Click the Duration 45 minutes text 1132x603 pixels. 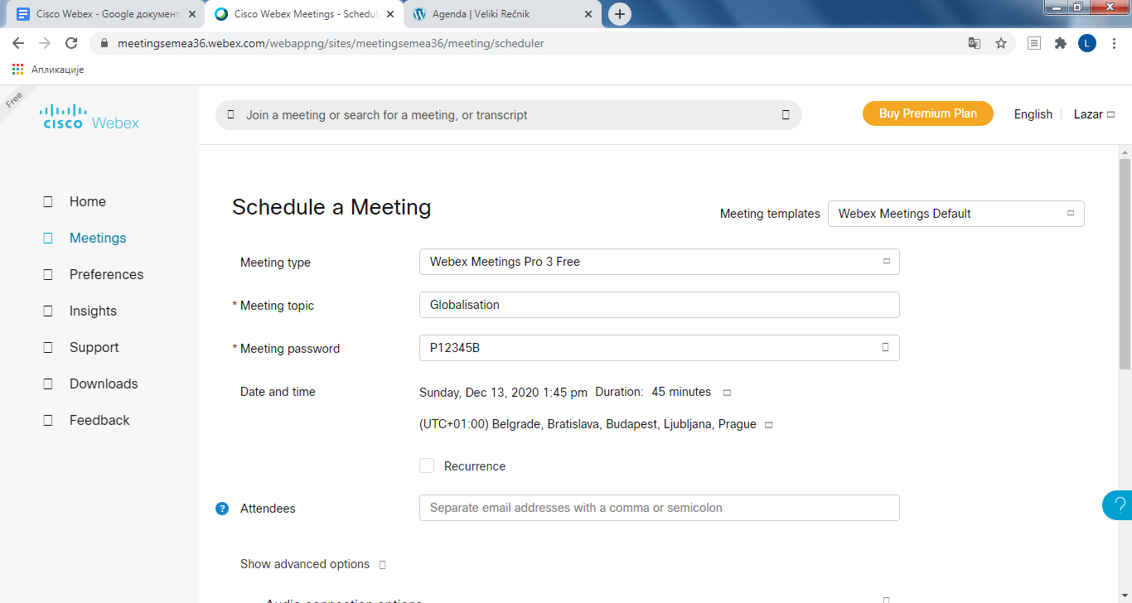(653, 392)
